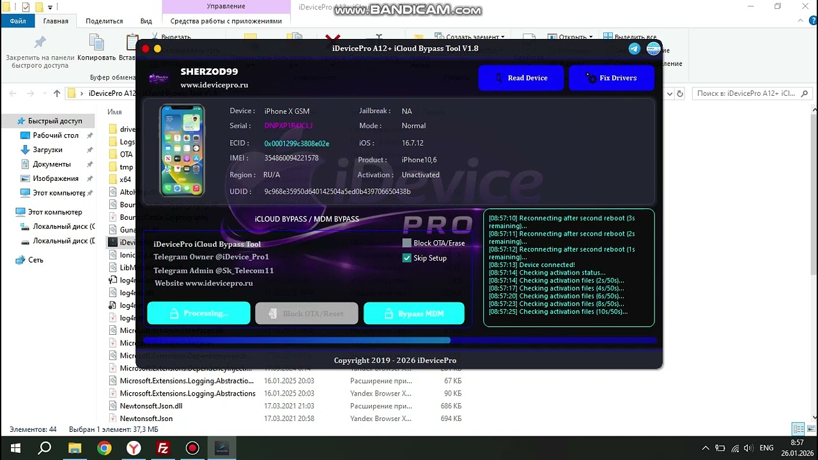Screen dimensions: 818x460
Task: Select the Newtonsoft.Json.dll file
Action: (x=151, y=406)
